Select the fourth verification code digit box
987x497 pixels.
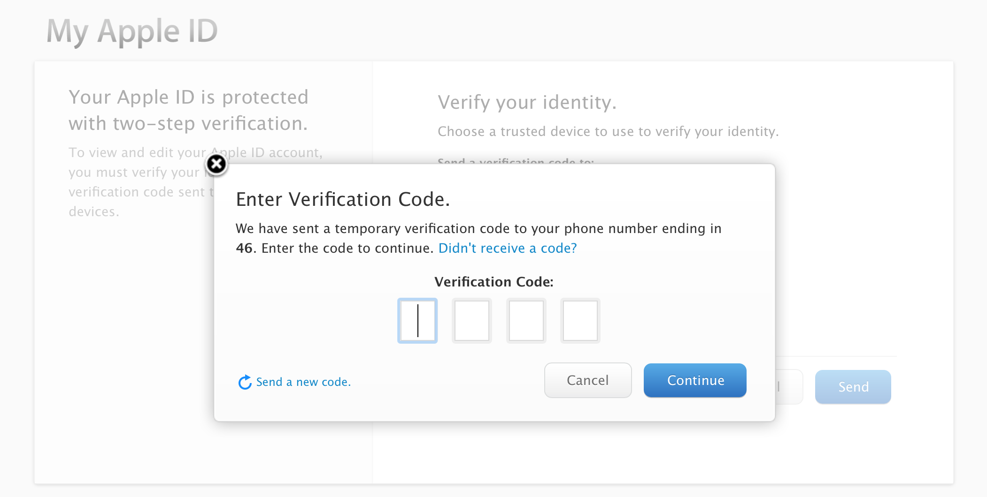(x=580, y=321)
